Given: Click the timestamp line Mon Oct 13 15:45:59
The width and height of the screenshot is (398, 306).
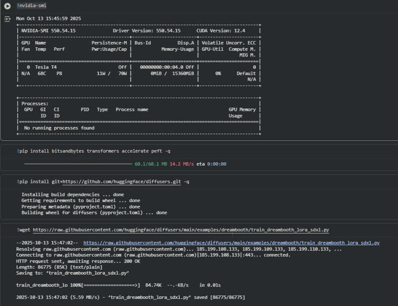Looking at the screenshot, I should pos(48,19).
